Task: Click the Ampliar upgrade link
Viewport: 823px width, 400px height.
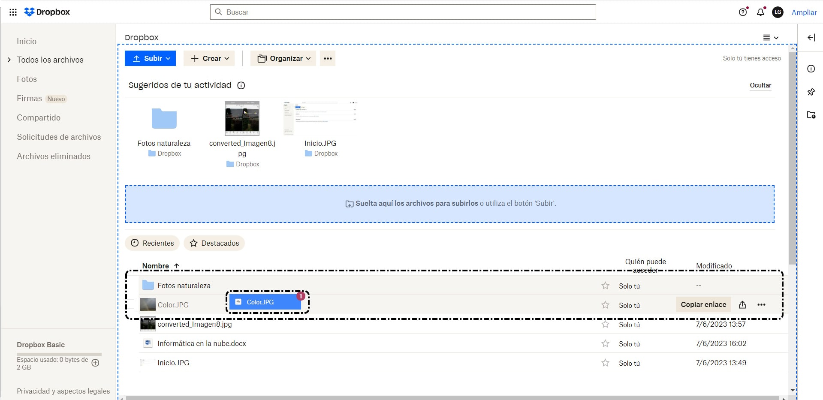Action: click(x=804, y=12)
